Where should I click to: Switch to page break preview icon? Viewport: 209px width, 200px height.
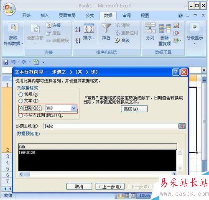point(133,195)
